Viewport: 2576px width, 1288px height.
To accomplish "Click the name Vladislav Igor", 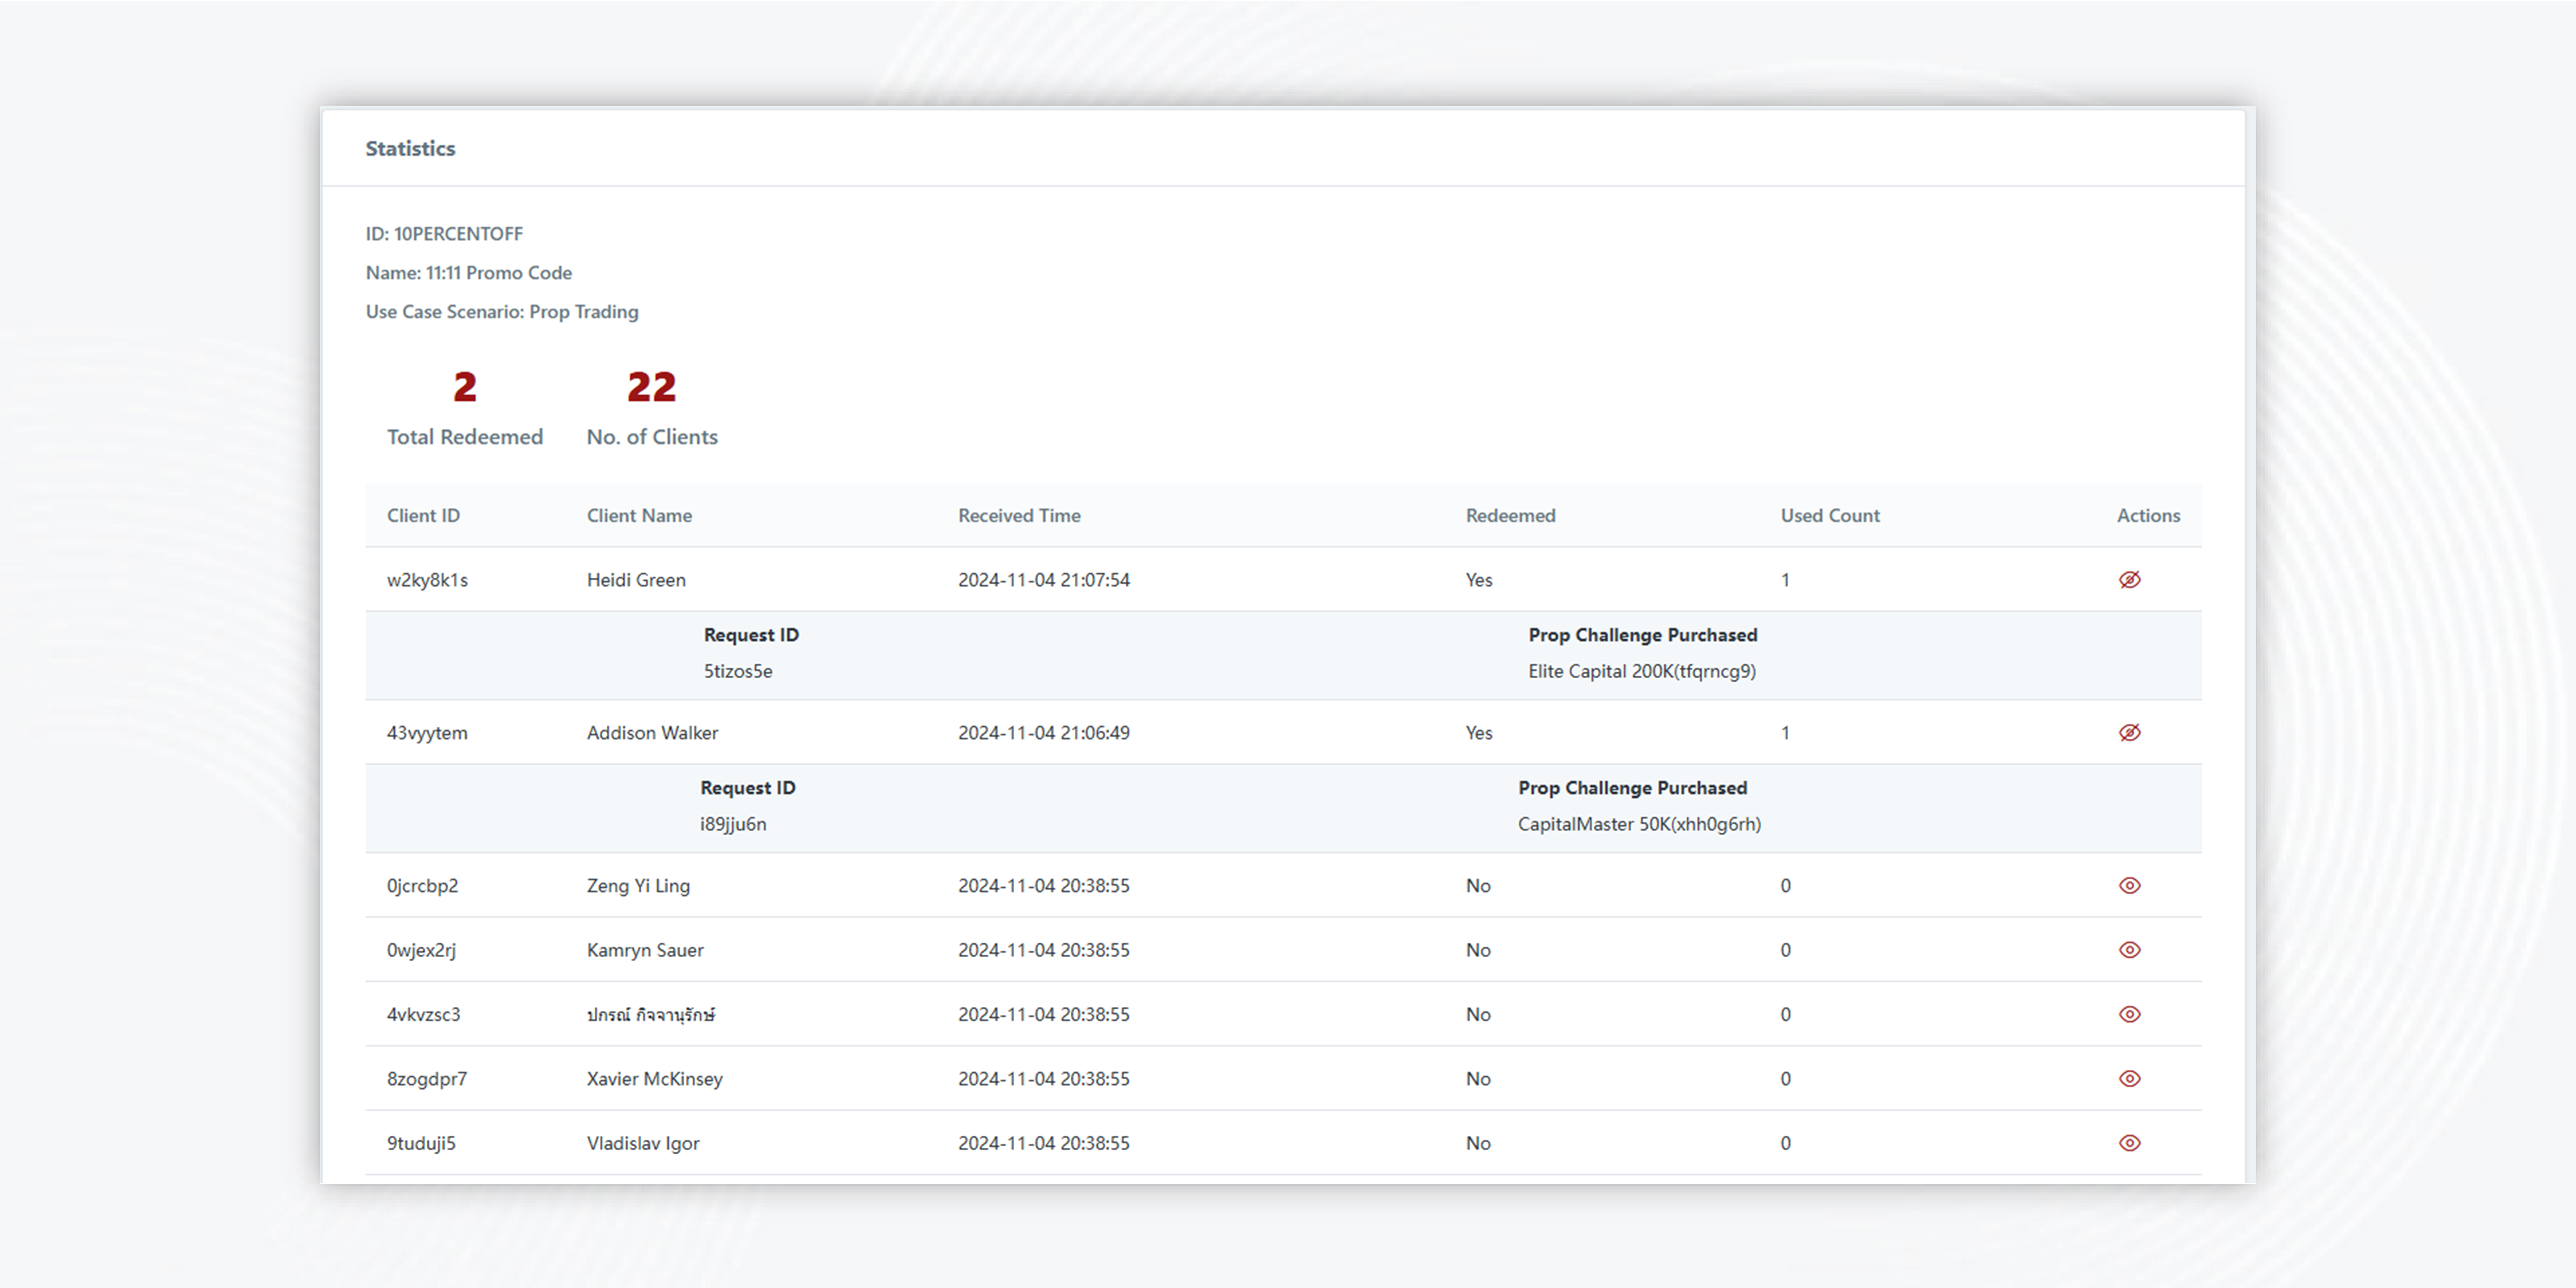I will (643, 1143).
